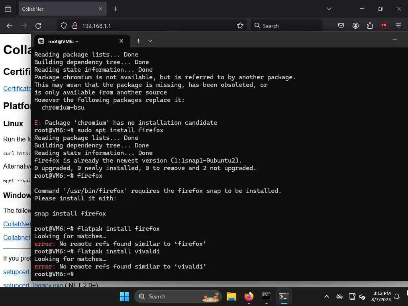Open the Firefox account icon
408x306 pixels.
(355, 25)
